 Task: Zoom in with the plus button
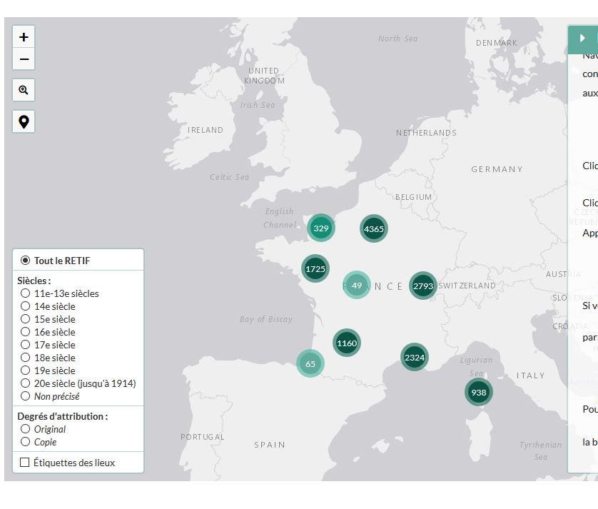pyautogui.click(x=24, y=36)
